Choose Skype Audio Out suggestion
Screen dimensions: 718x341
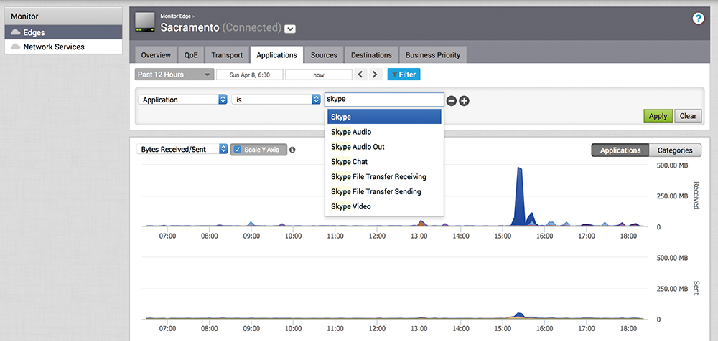[384, 147]
